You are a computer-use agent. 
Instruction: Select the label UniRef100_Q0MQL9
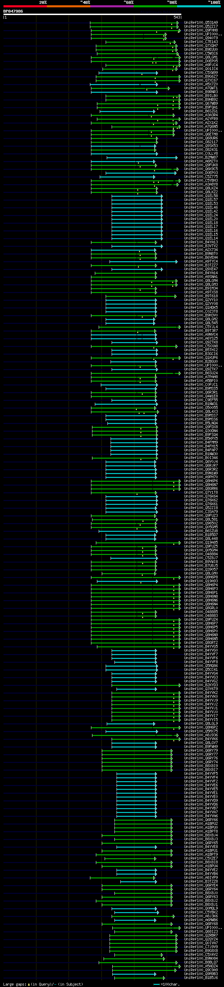pyautogui.click(x=201, y=908)
